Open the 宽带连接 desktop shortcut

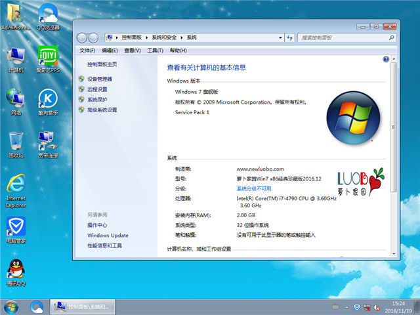48,144
